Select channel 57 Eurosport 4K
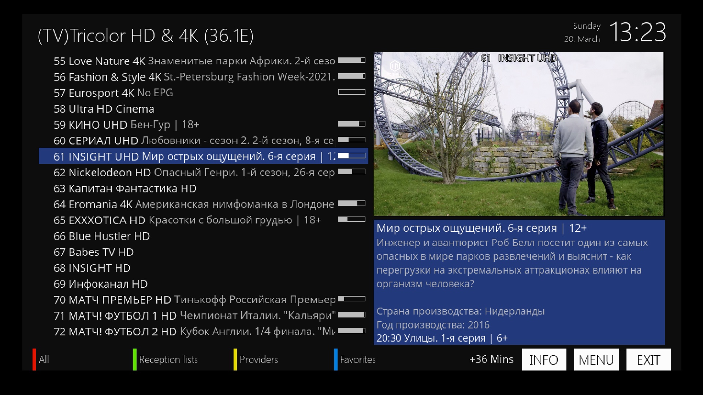 203,93
